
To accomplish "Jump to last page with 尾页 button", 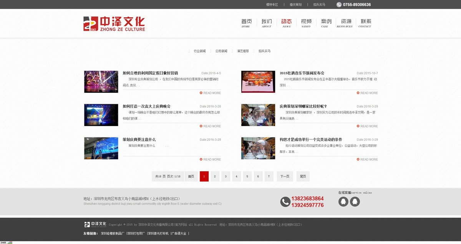I will coord(303,176).
